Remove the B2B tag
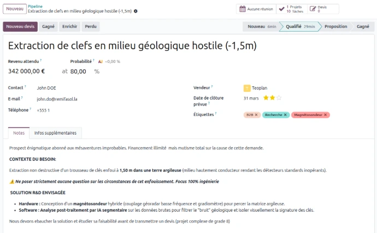 pos(256,115)
